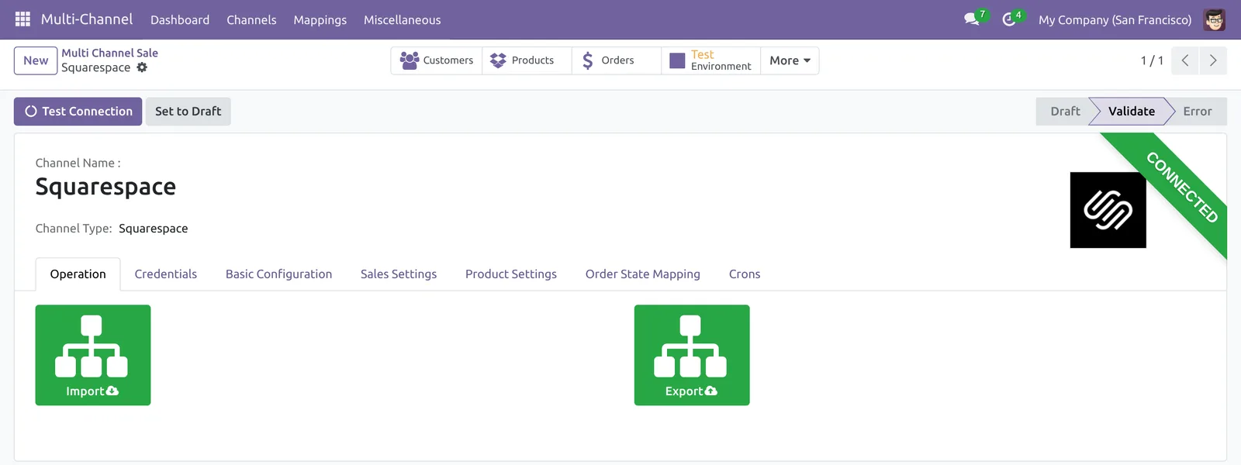Click the gear icon next to Squarespace breadcrumb
1241x465 pixels.
142,67
